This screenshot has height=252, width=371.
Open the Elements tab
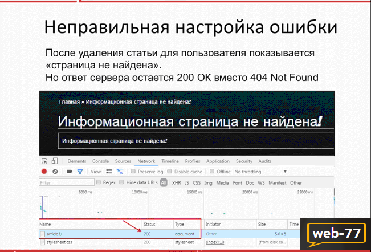[x=77, y=161]
